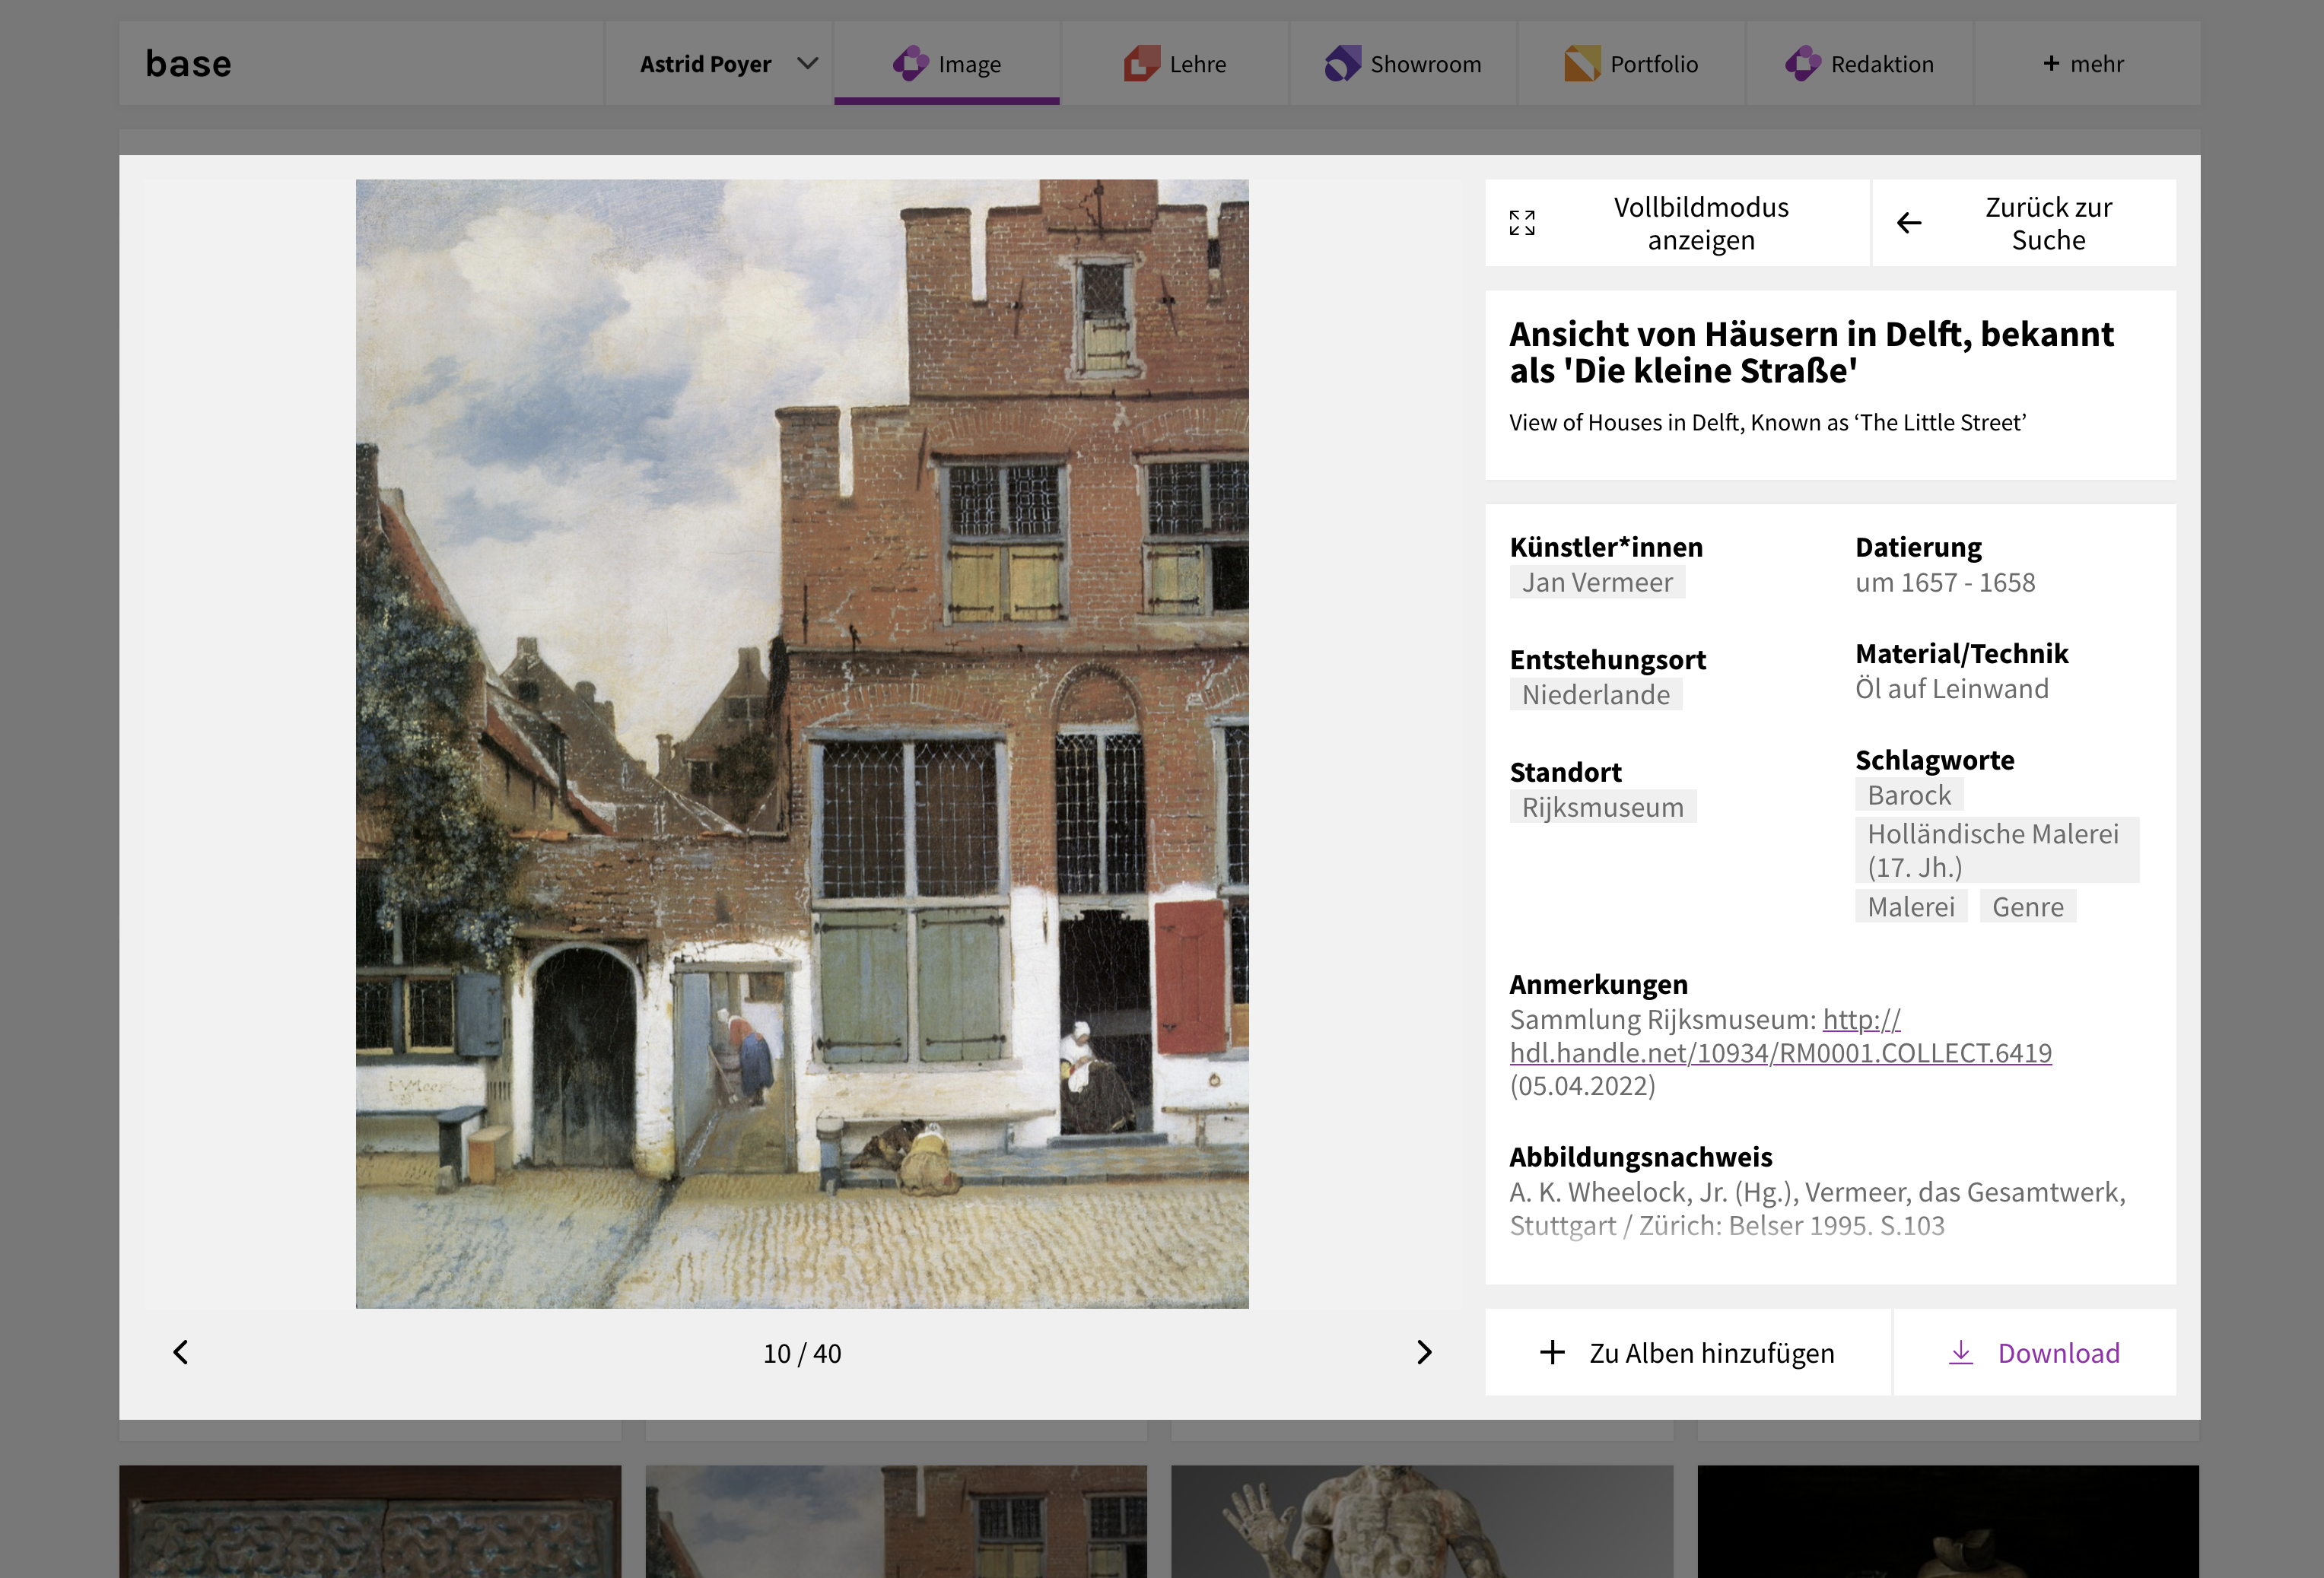The image size is (2324, 1578).
Task: Click the Download label text
Action: [2058, 1353]
